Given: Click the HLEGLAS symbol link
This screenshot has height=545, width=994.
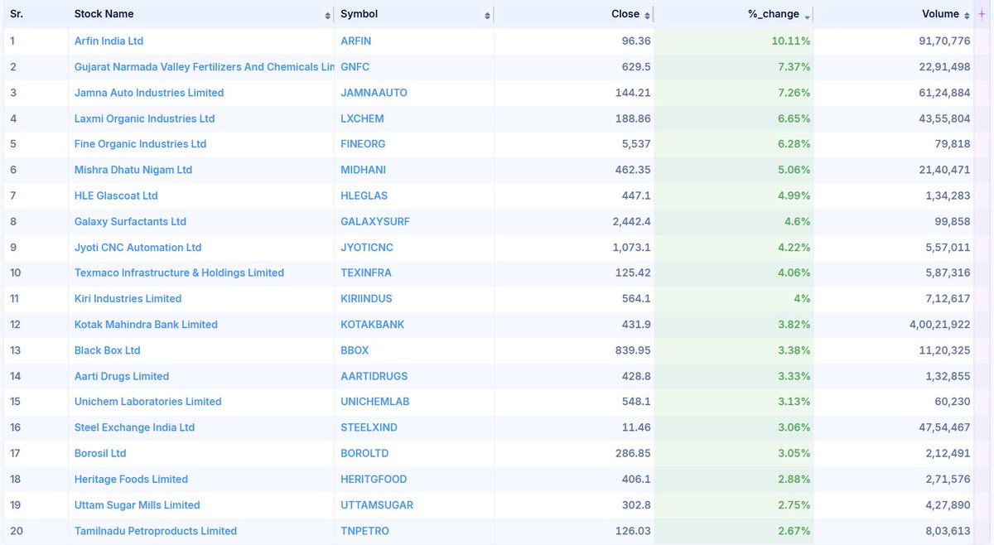Looking at the screenshot, I should pos(364,195).
